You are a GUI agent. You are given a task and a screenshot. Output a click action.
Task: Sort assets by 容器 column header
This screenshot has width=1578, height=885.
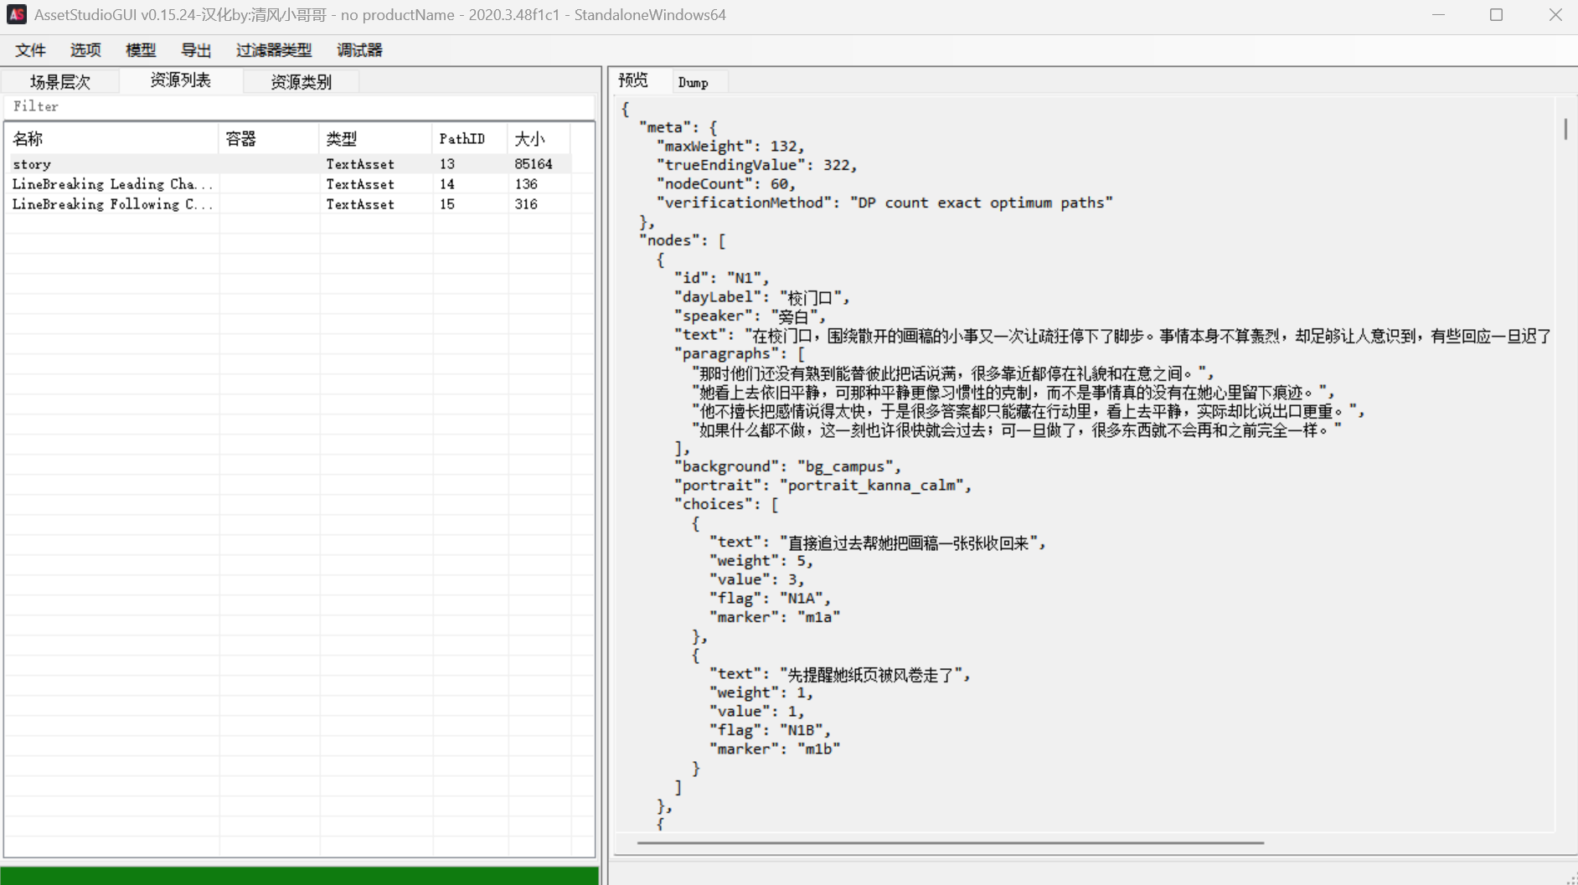(x=269, y=138)
